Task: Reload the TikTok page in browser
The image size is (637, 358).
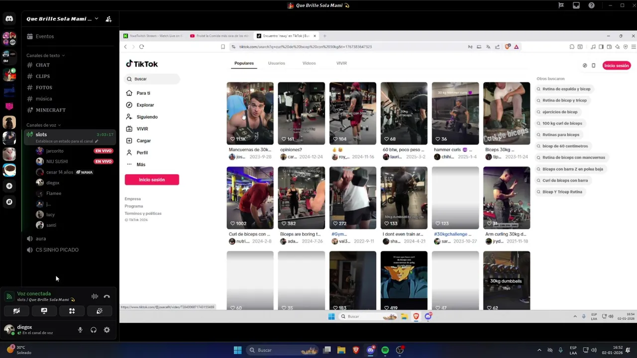Action: tap(141, 47)
